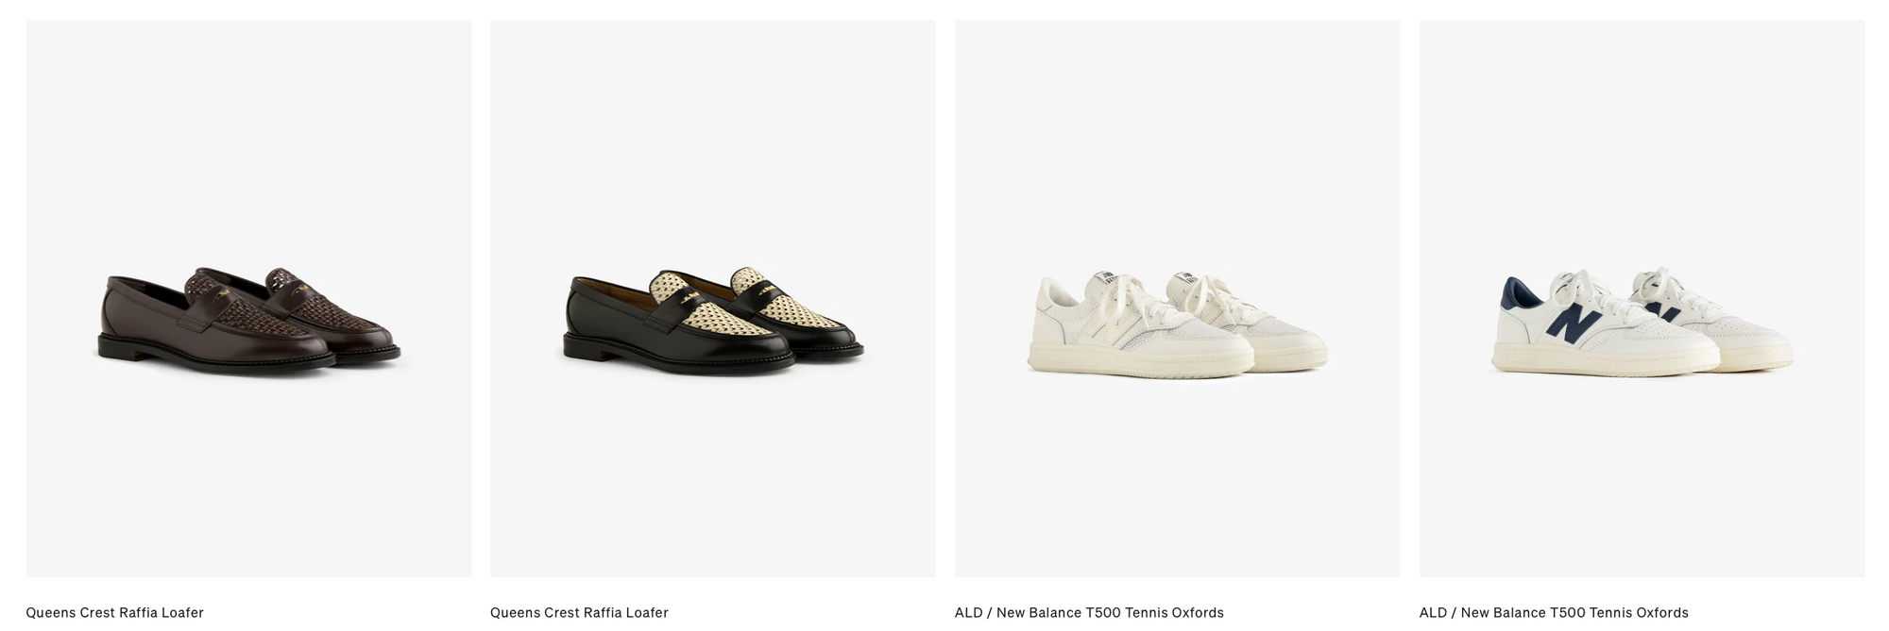Open the navy-logo T500 Tennis Oxfords image
The image size is (1889, 631).
1642,298
